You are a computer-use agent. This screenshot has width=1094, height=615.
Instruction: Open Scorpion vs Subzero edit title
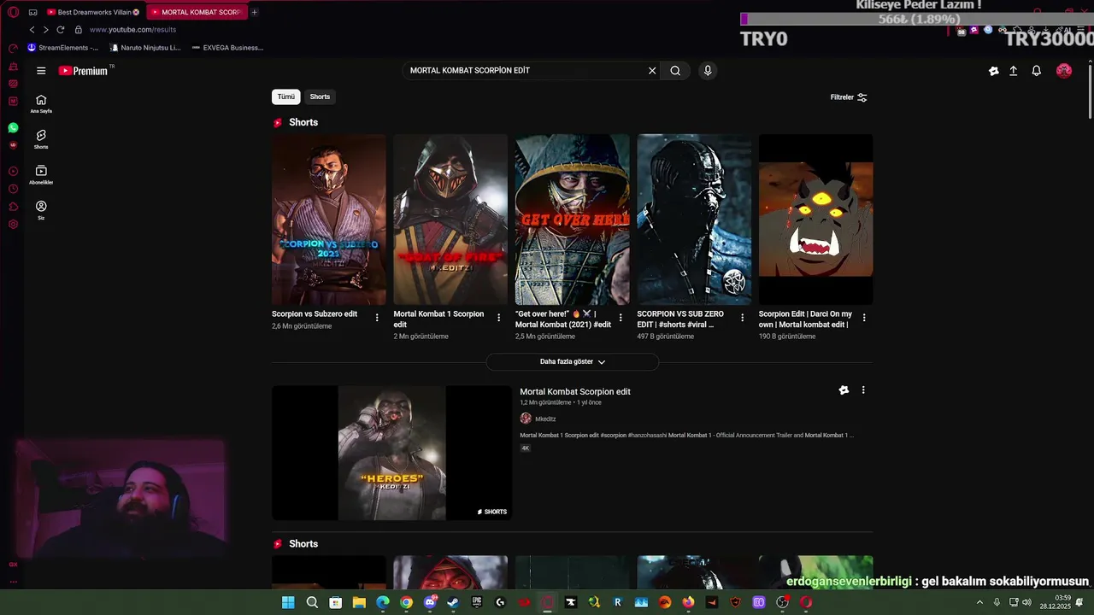point(315,314)
